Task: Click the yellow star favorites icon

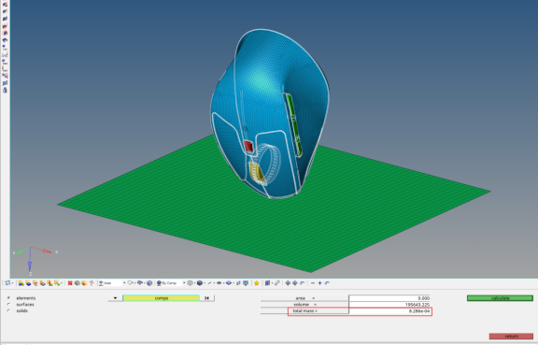Action: click(x=256, y=283)
